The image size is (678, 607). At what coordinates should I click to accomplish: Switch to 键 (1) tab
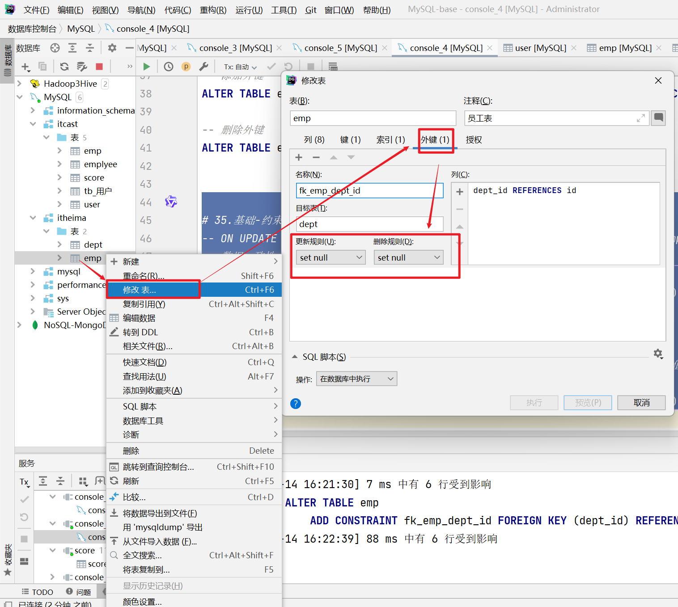350,140
